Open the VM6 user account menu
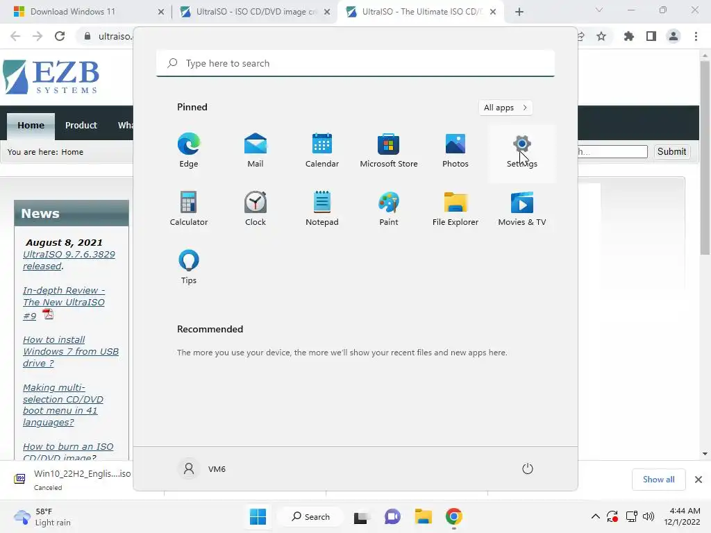Screen dimensions: 711x533 click(x=202, y=468)
